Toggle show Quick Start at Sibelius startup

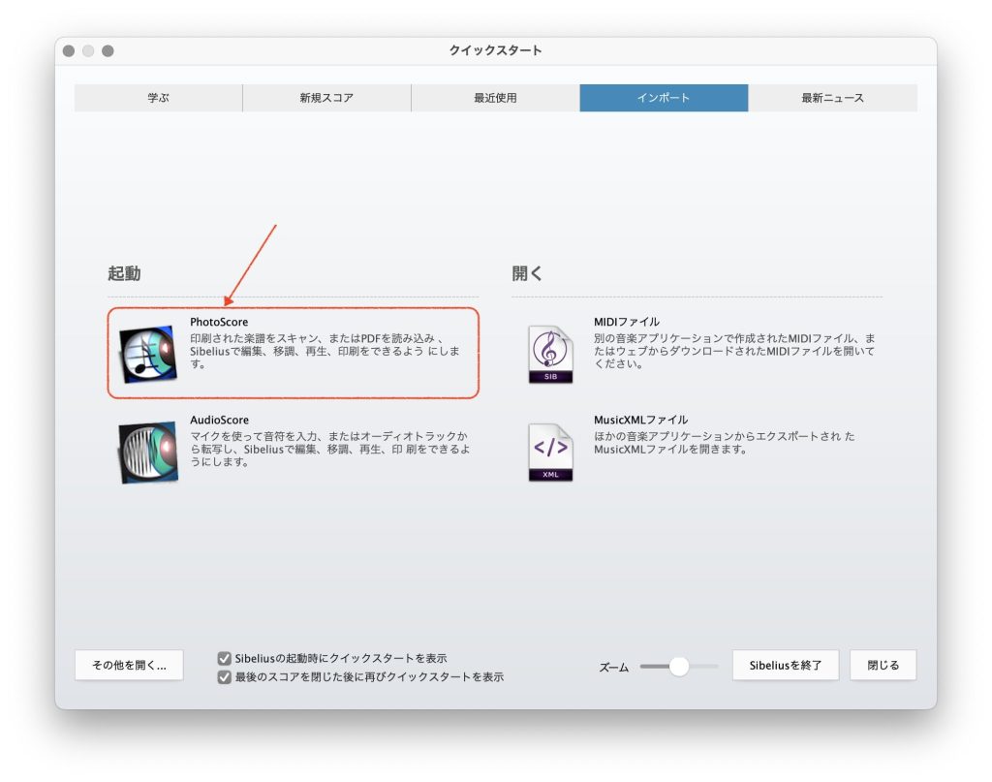(x=225, y=658)
